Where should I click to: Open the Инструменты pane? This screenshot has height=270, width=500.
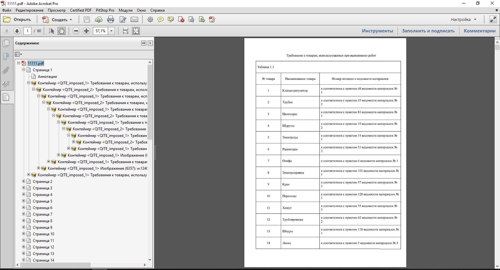(x=378, y=31)
